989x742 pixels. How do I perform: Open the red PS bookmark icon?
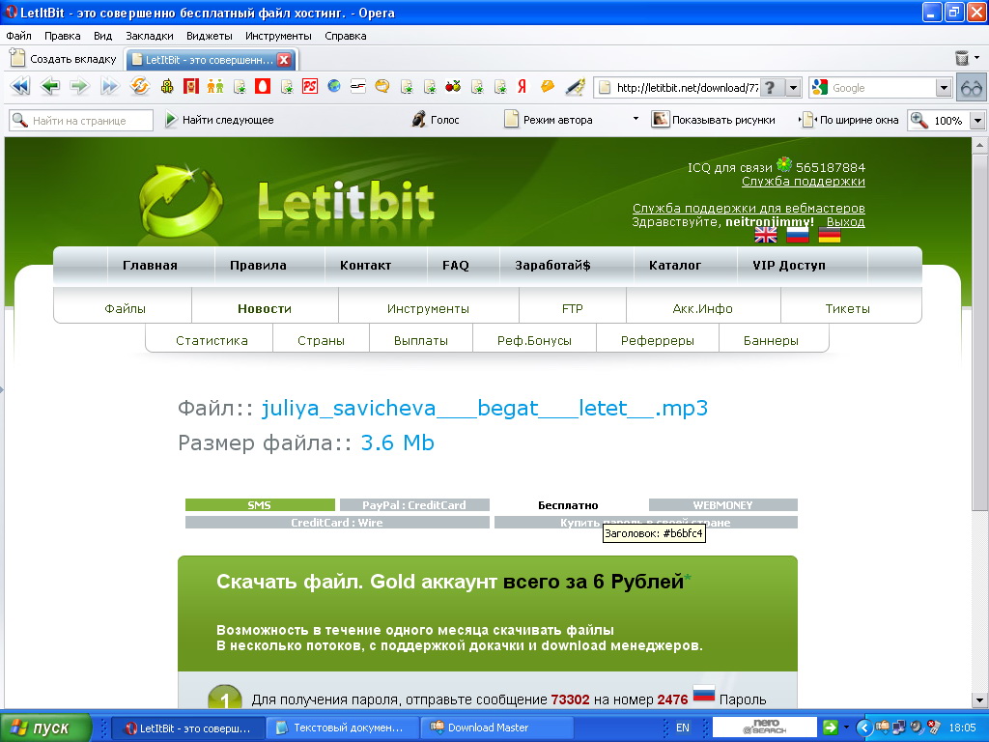(x=310, y=86)
